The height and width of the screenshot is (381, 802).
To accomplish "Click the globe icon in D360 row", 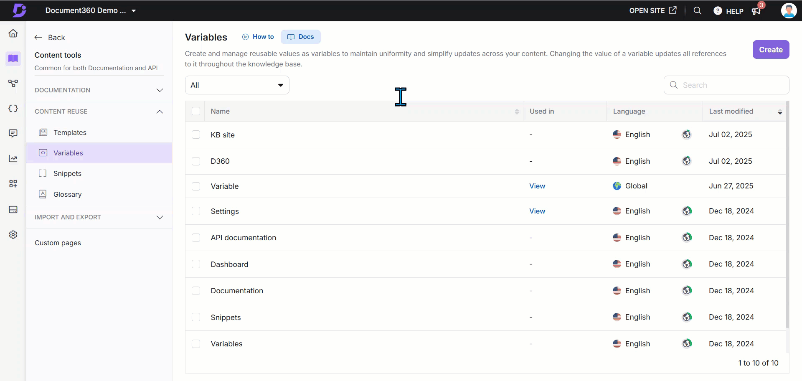I will point(687,161).
